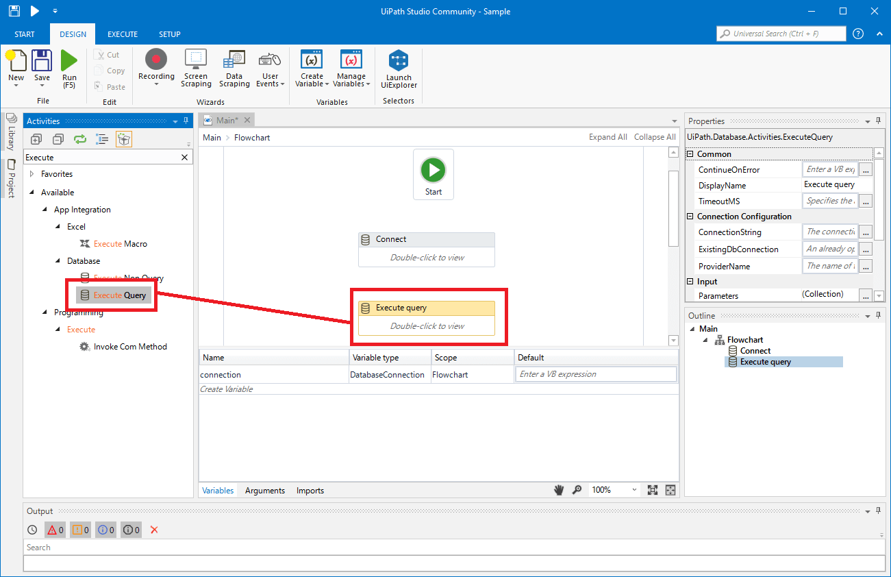
Task: Switch to the EXECUTE ribbon tab
Action: coord(123,34)
